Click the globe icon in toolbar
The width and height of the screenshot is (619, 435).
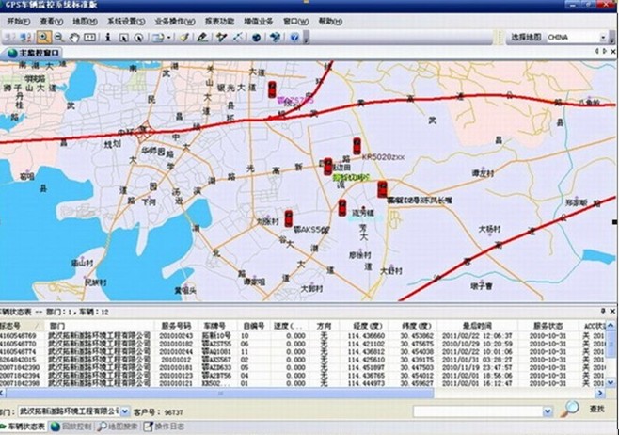pos(256,38)
